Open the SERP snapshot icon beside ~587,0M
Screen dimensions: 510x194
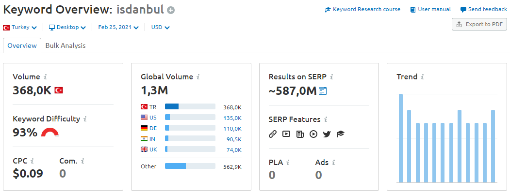(323, 91)
